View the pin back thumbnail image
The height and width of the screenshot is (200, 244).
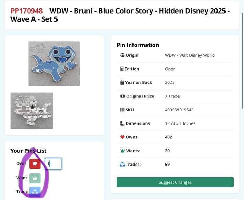32,111
